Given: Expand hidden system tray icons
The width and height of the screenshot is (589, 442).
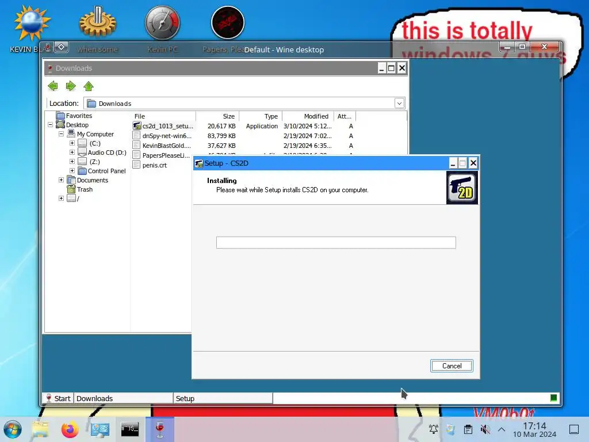Looking at the screenshot, I should pos(502,429).
